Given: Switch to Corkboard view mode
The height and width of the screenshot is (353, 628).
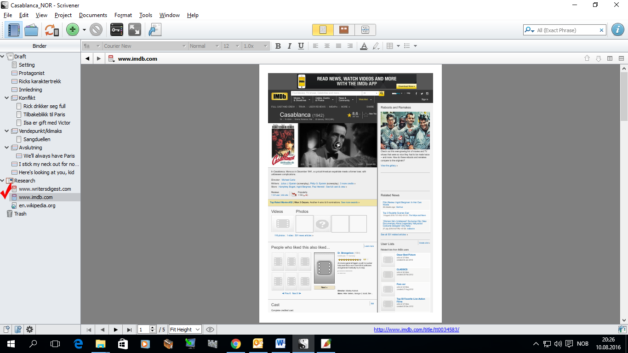Looking at the screenshot, I should click(x=344, y=29).
